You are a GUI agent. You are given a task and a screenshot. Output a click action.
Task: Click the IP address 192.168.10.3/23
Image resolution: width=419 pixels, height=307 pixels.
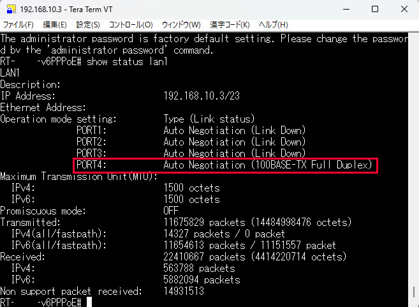pos(202,96)
